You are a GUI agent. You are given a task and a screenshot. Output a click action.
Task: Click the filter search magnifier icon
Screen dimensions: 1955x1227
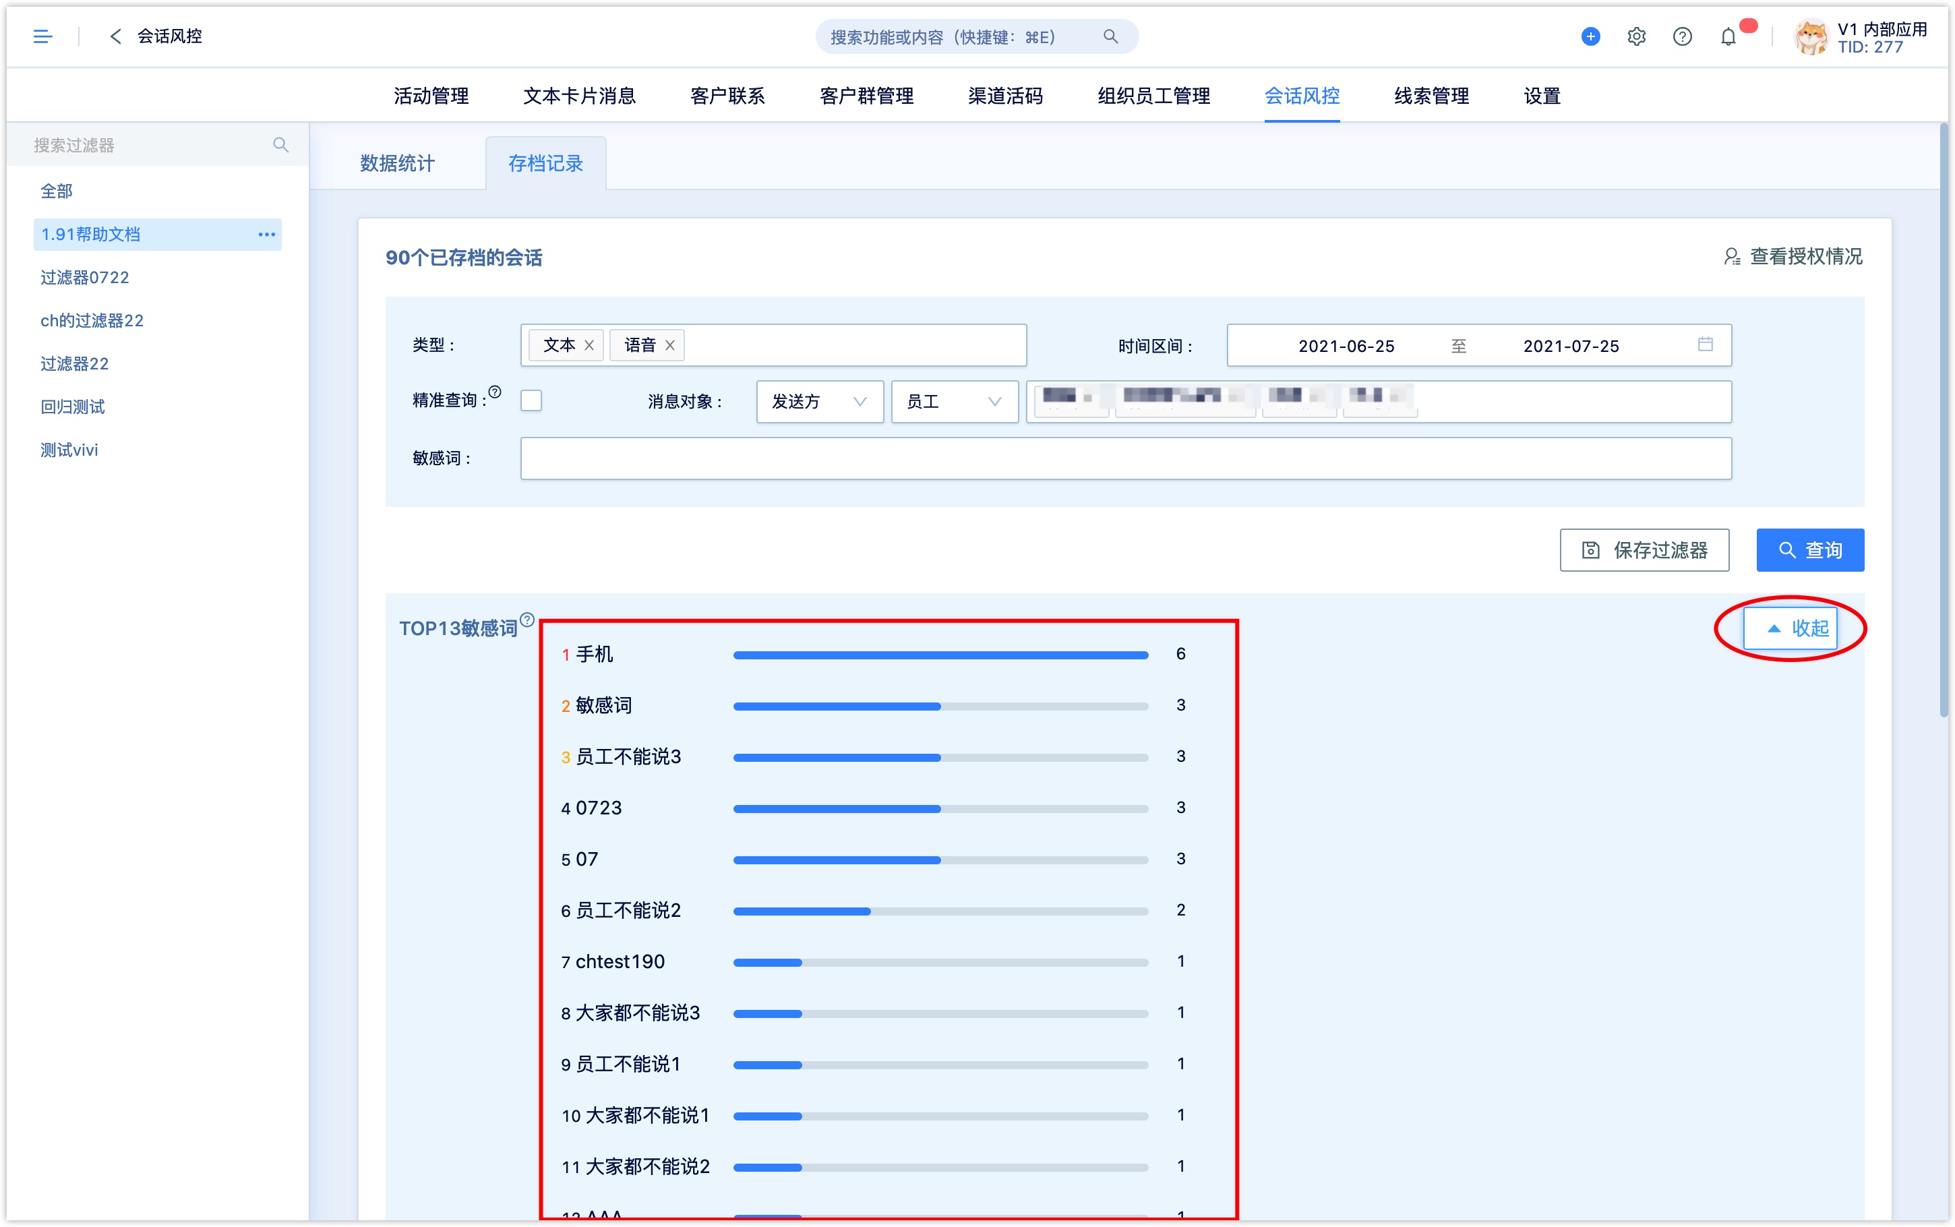click(x=280, y=145)
